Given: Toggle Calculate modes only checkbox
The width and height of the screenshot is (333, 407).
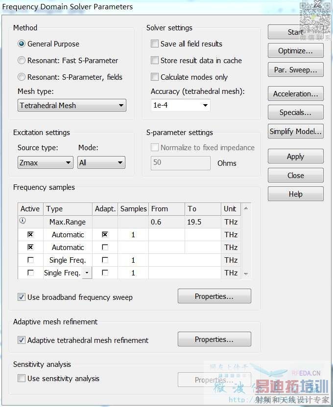Looking at the screenshot, I should [x=155, y=77].
